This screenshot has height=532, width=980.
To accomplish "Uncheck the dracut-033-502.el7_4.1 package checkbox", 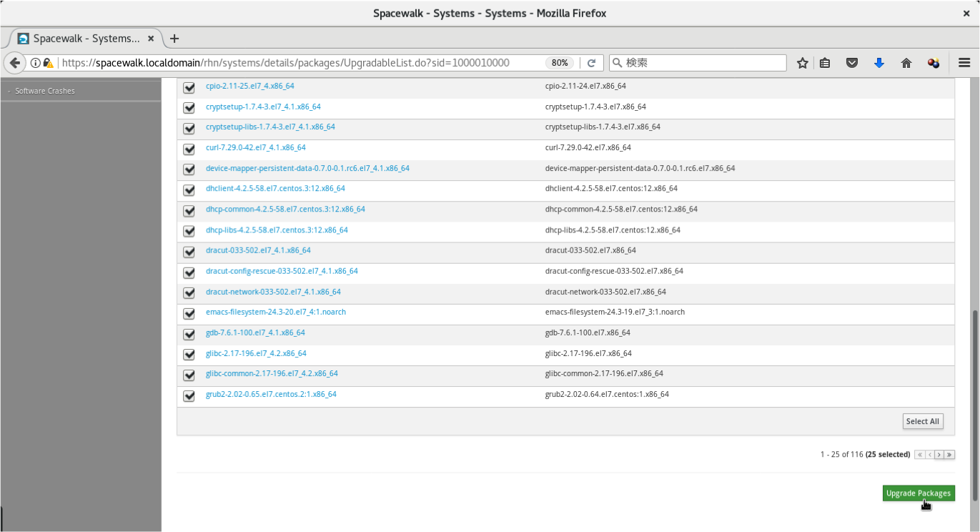I will coord(189,252).
